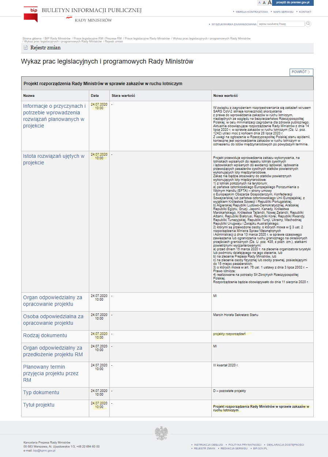Image resolution: width=328 pixels, height=457 pixels.
Task: Open Prace legislacyjne Rady Ministrów breadcrumb
Action: (147, 38)
